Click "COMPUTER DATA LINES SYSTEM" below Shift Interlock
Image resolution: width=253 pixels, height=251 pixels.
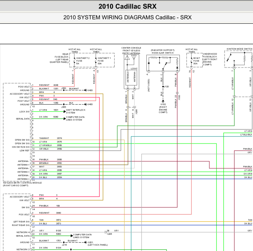75,118
